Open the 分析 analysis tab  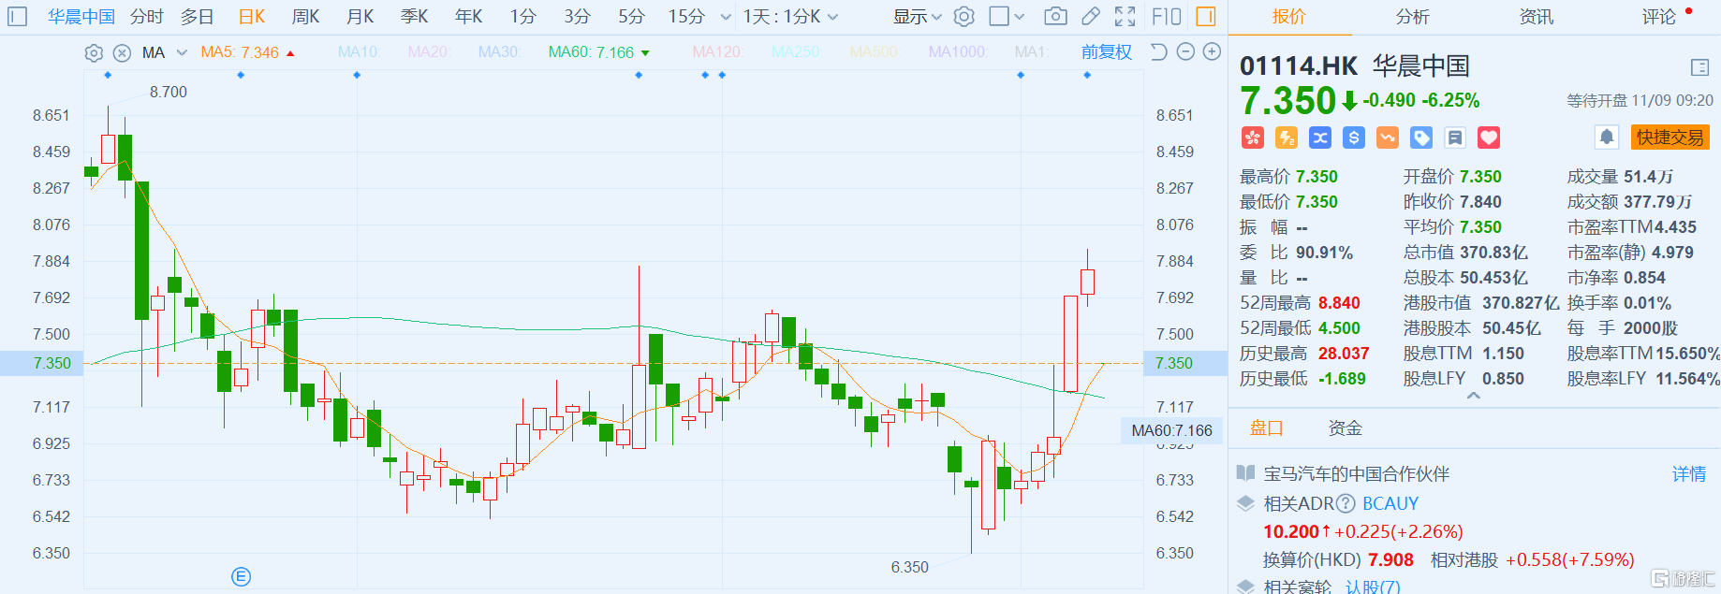(1412, 16)
